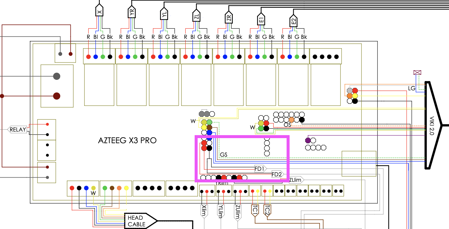
Task: Click the orange pin in the head cable terminal
Action: pyautogui.click(x=119, y=188)
